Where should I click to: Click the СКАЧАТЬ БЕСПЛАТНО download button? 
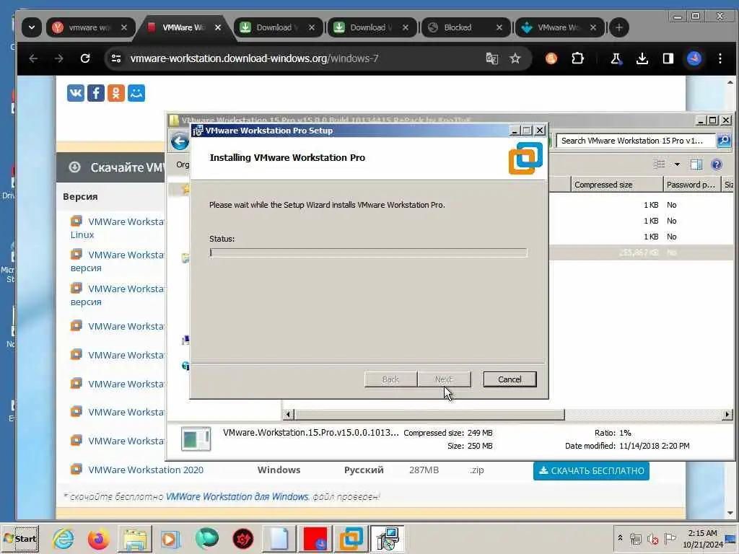[x=591, y=470]
